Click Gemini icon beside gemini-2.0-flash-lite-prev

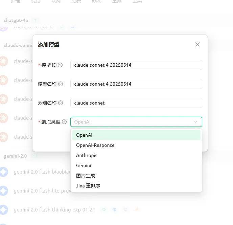pos(4,191)
